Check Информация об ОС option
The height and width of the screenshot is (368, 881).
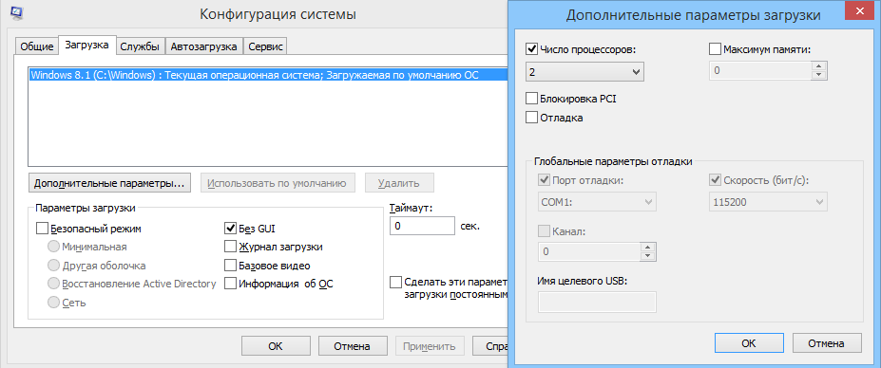point(230,284)
